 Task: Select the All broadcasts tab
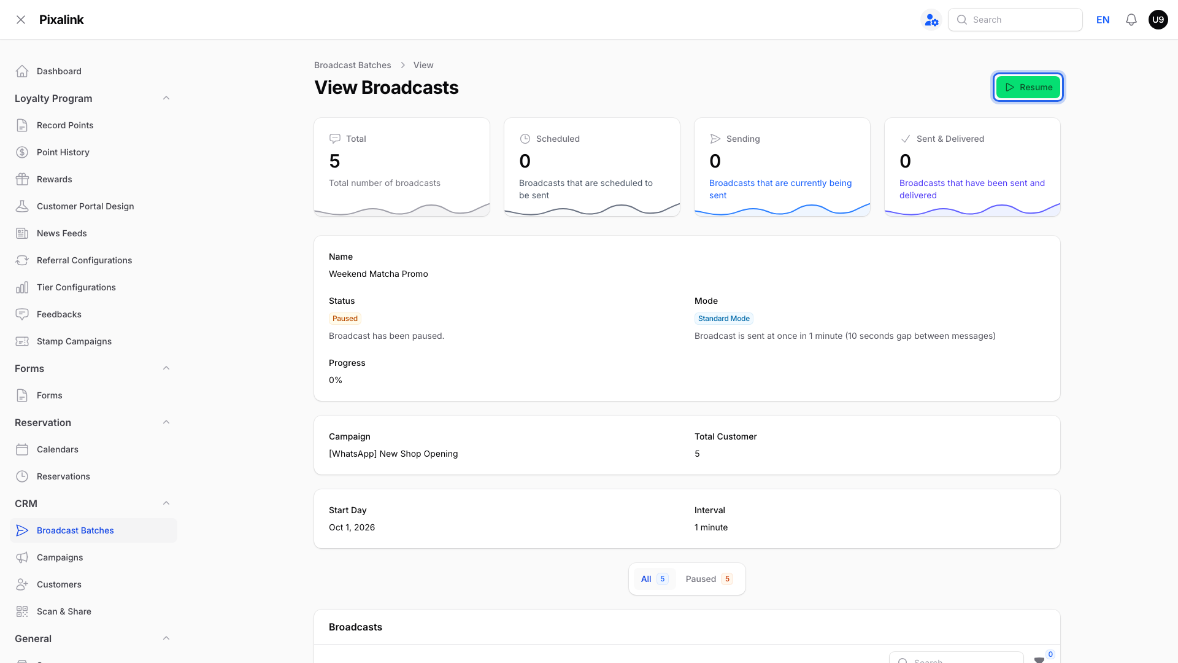click(x=655, y=579)
